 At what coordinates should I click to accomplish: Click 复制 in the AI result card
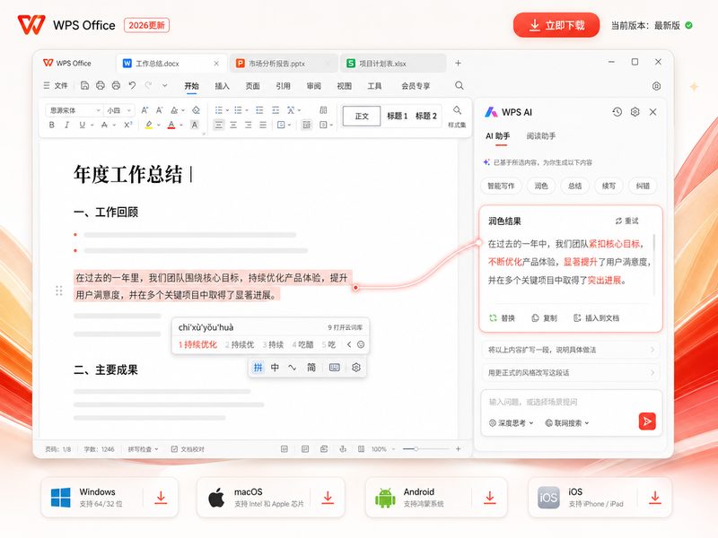[x=545, y=318]
